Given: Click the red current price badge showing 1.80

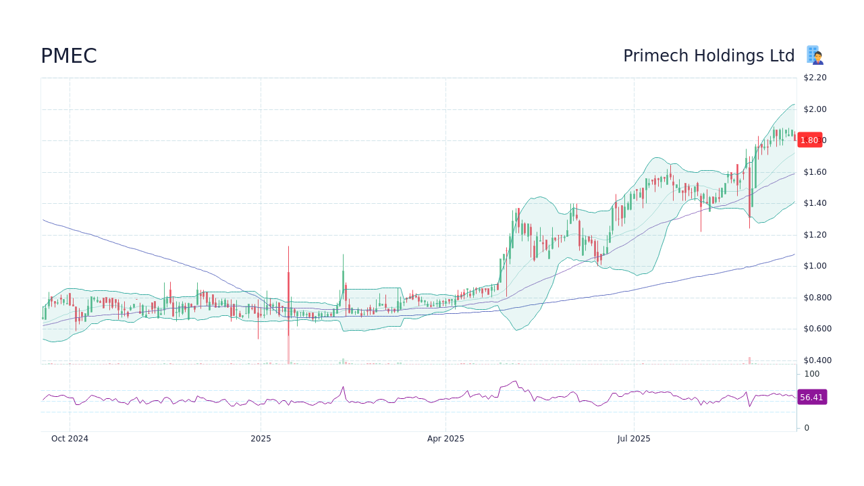Looking at the screenshot, I should pos(809,140).
